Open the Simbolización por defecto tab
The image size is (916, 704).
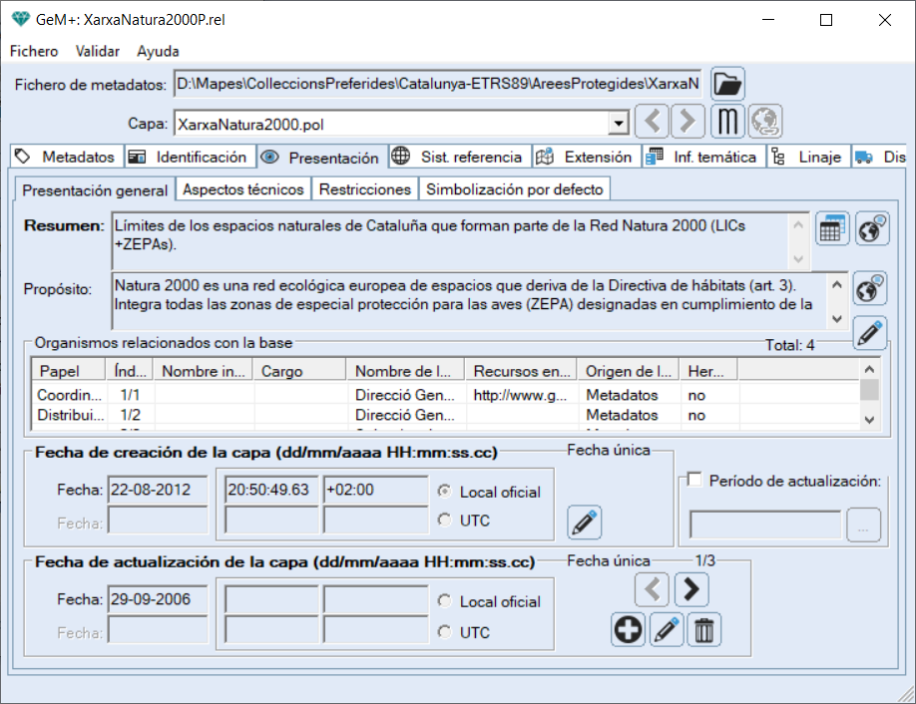514,189
